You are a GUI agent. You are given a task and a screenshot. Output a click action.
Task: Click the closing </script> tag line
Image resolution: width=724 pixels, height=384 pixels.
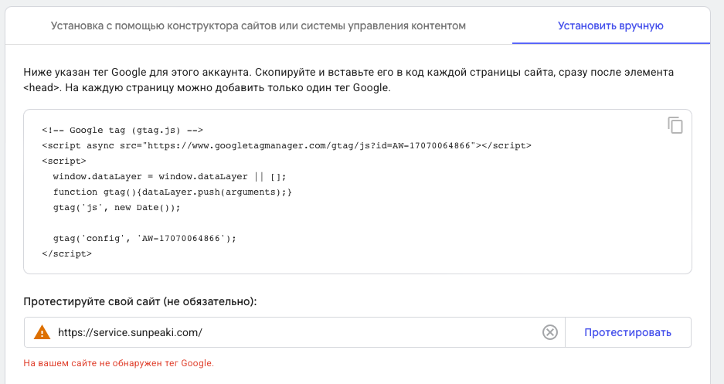67,254
